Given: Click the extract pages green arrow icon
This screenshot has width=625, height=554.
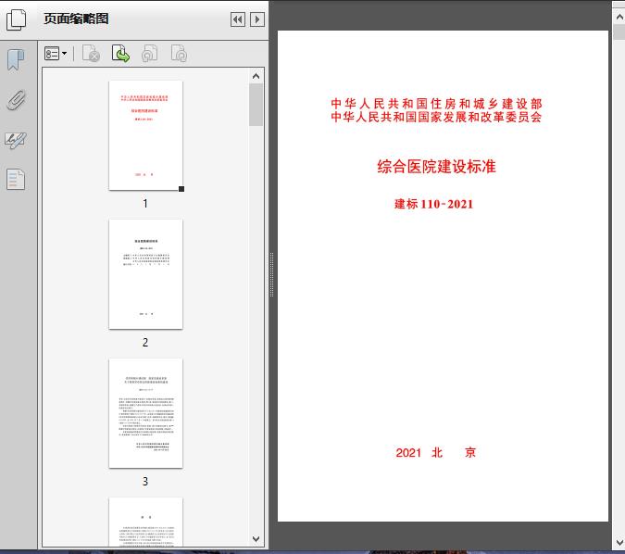Looking at the screenshot, I should click(120, 54).
